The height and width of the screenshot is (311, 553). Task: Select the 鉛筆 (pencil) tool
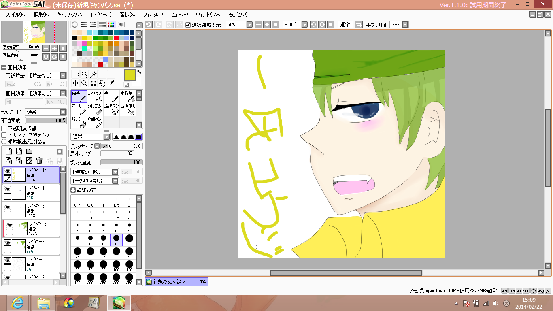[79, 96]
